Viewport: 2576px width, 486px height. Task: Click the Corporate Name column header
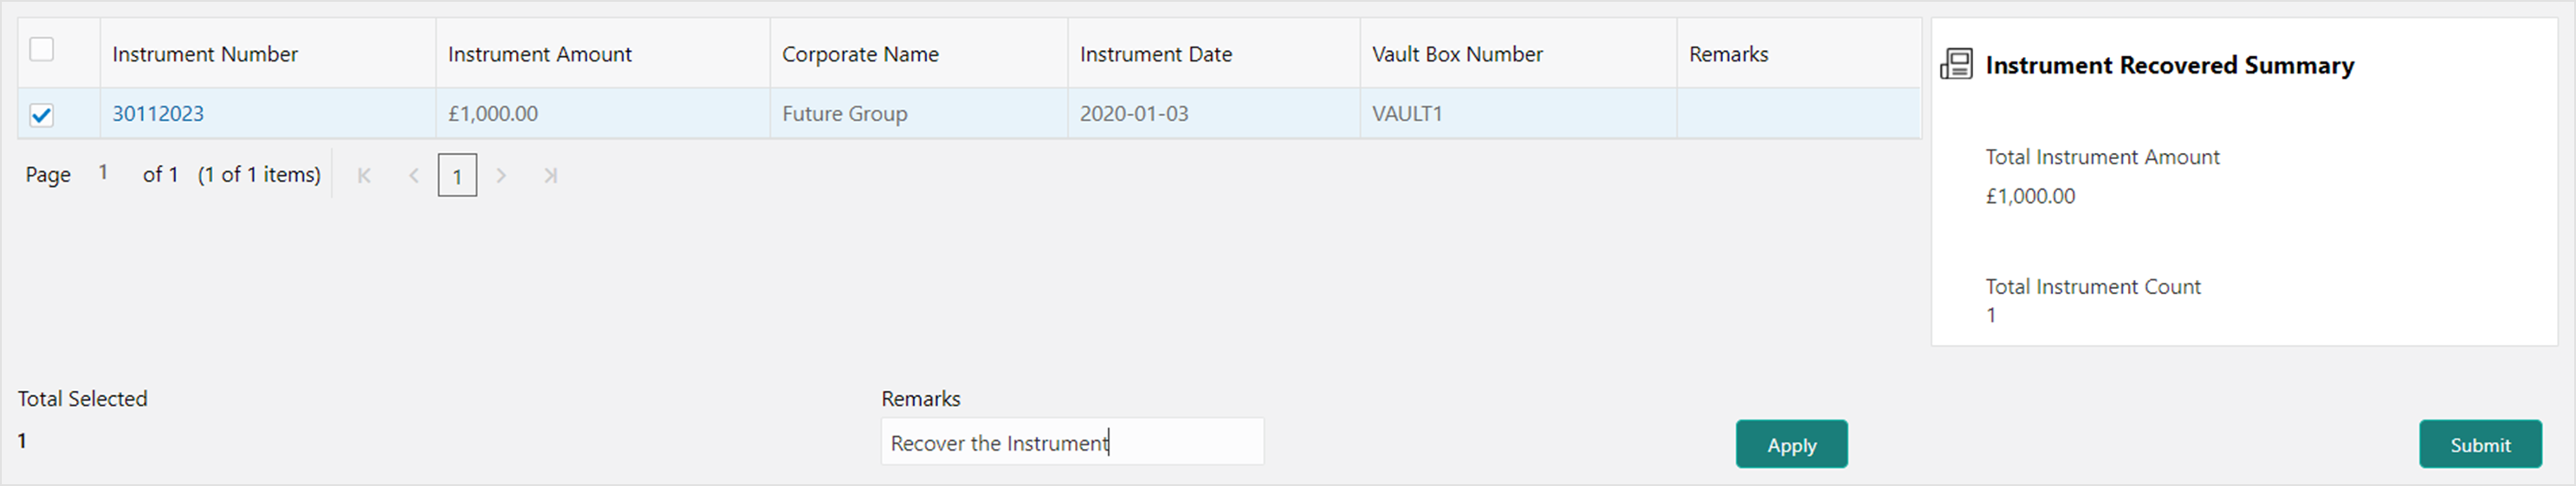pos(860,54)
